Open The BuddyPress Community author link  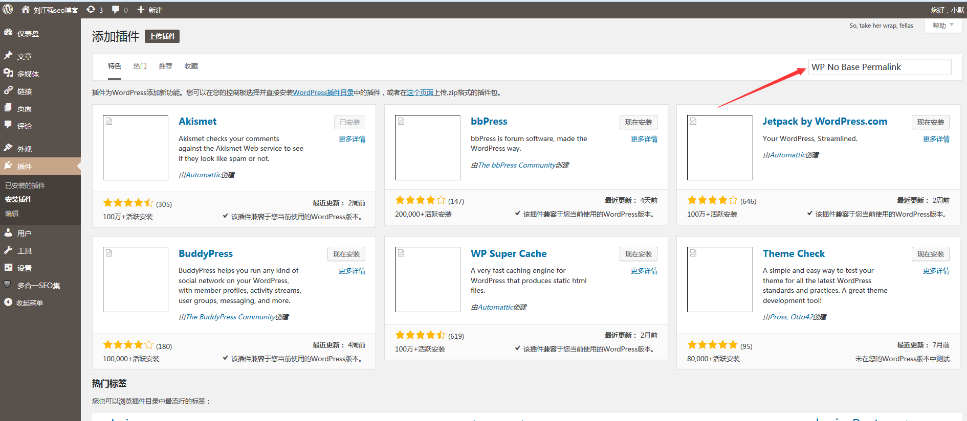(x=230, y=317)
